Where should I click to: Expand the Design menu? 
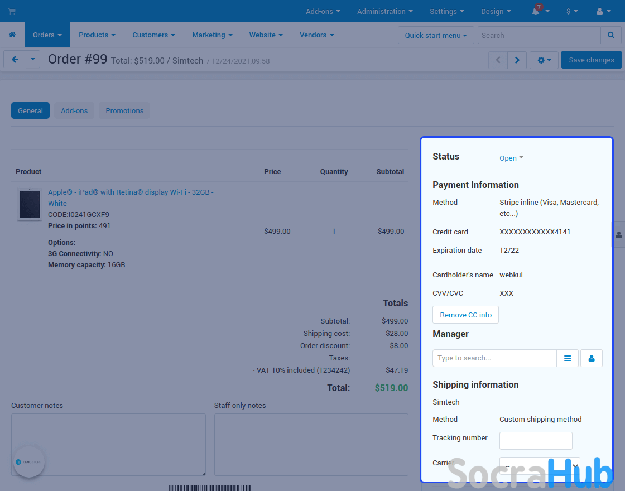tap(496, 11)
